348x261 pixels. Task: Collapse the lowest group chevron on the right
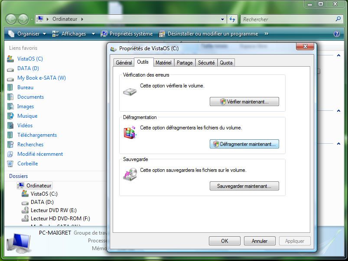pos(338,143)
